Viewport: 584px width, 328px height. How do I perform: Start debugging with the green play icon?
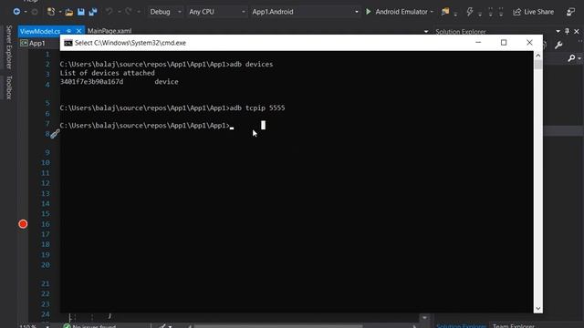tap(369, 12)
